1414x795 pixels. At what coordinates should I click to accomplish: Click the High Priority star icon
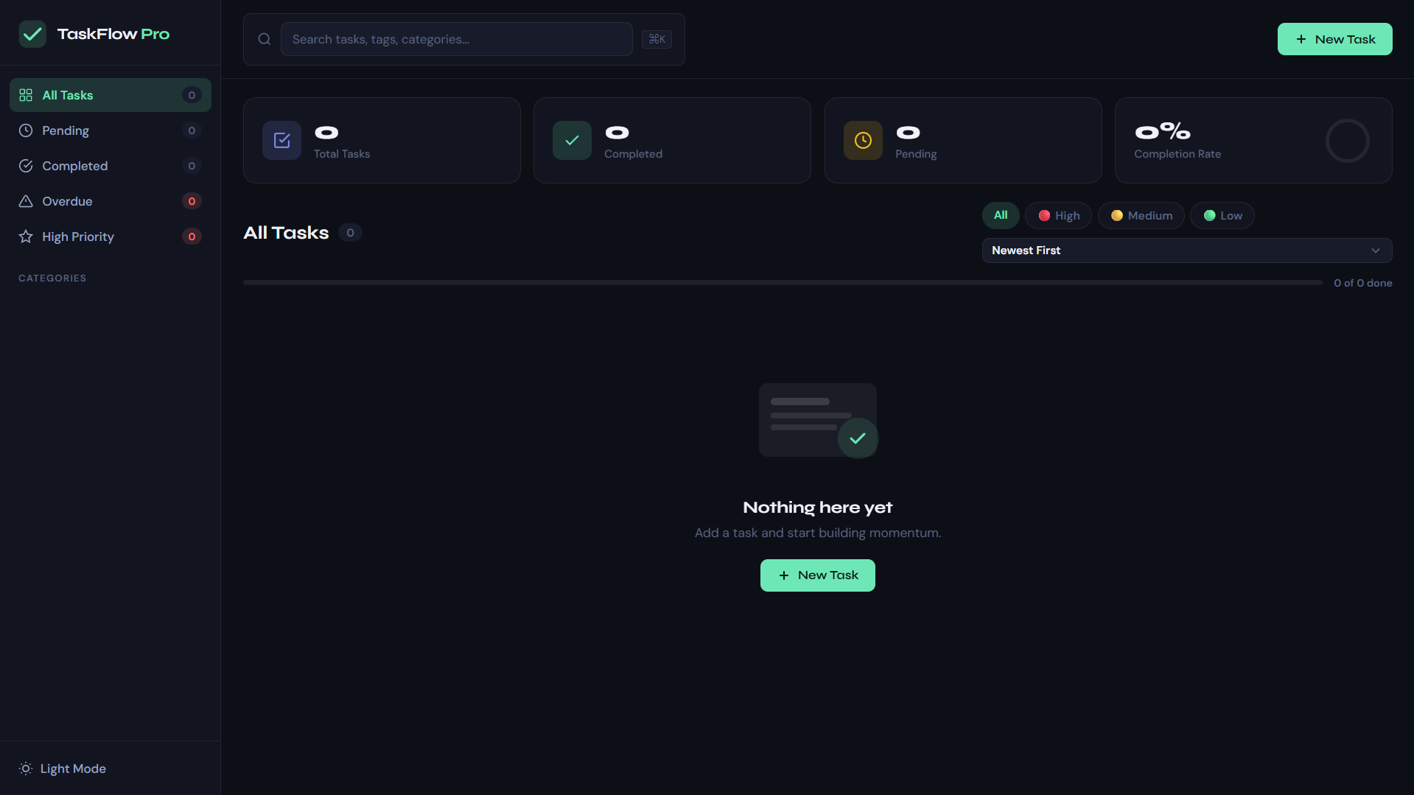26,237
